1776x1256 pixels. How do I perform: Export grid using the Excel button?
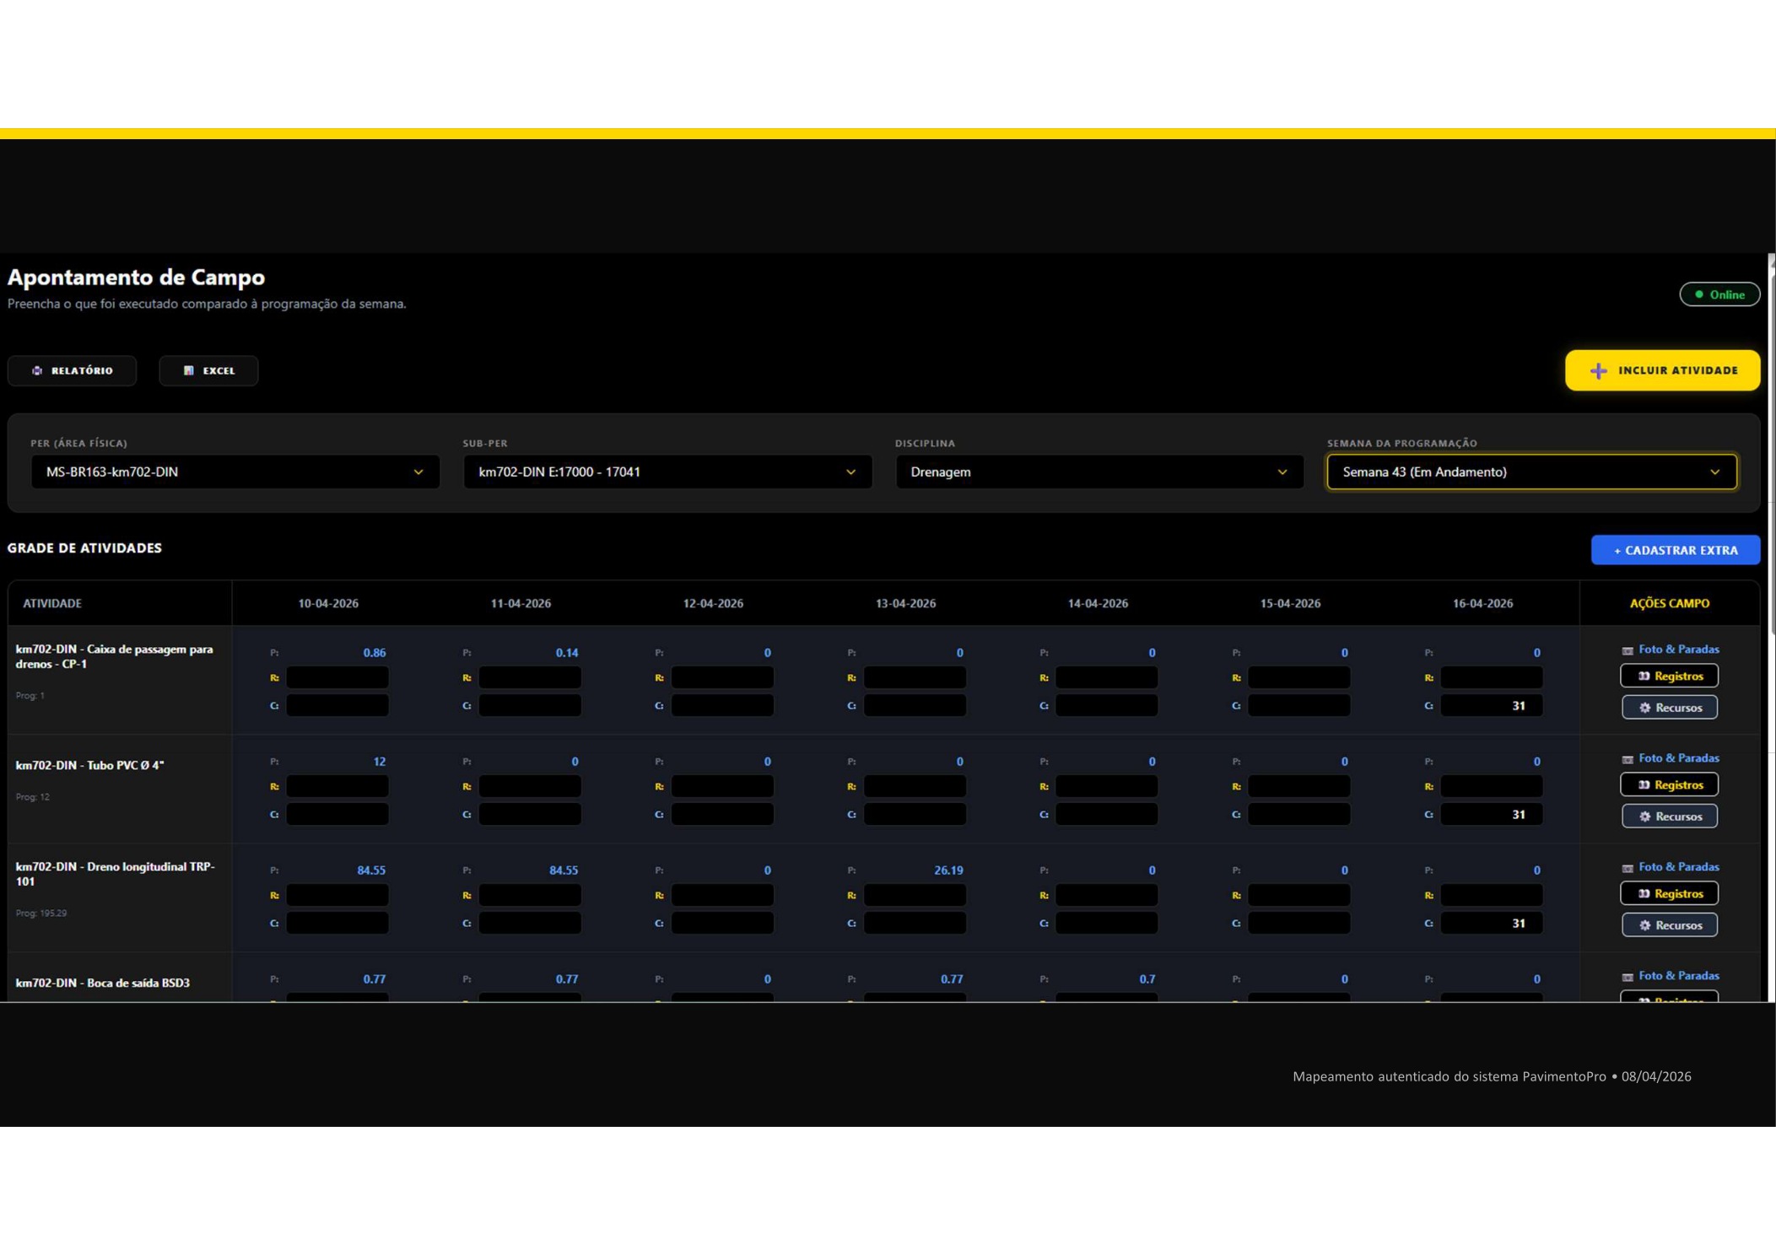pos(208,370)
